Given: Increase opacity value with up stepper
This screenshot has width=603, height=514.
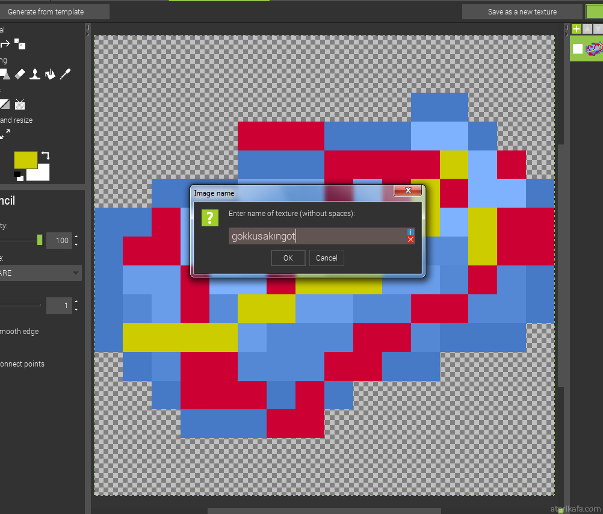Looking at the screenshot, I should click(76, 237).
